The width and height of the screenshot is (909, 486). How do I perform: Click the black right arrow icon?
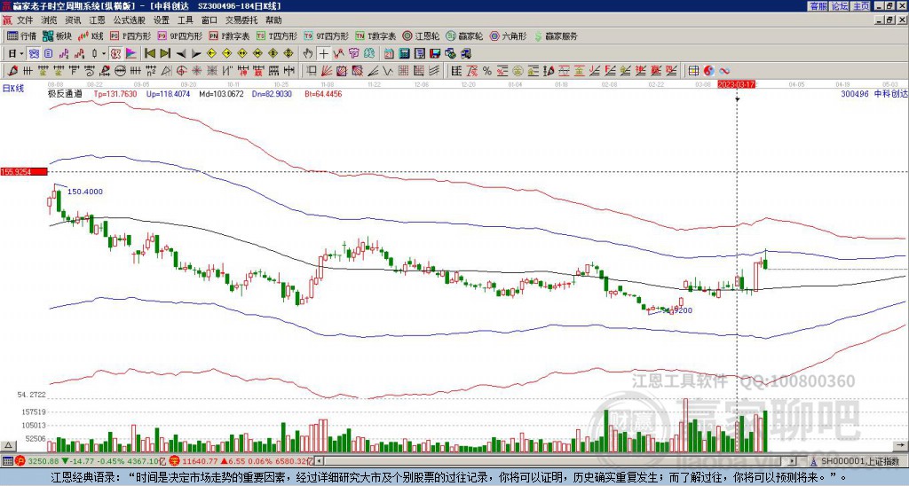pyautogui.click(x=196, y=54)
